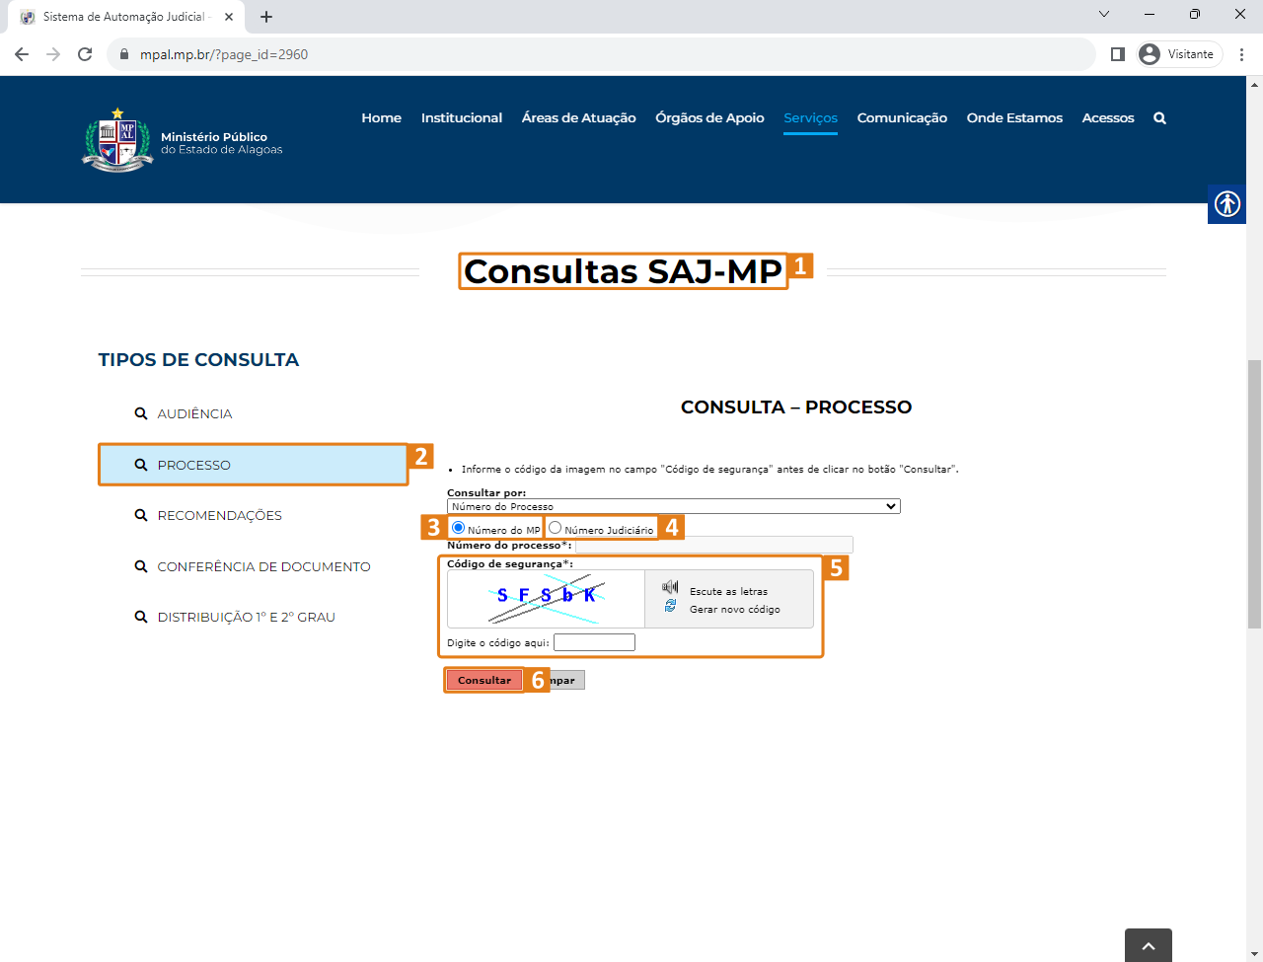Open the Órgãos de Apoio menu
Screen dimensions: 1263x962
coord(710,118)
